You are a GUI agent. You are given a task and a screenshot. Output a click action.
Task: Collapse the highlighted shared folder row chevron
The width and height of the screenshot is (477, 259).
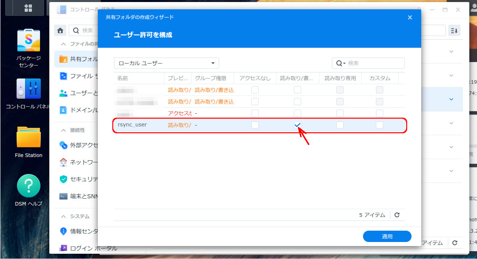pos(452,99)
